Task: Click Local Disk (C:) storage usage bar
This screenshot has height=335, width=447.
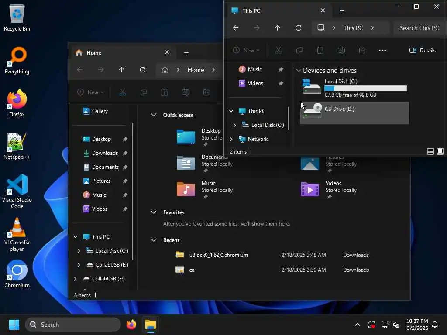Action: [x=365, y=89]
